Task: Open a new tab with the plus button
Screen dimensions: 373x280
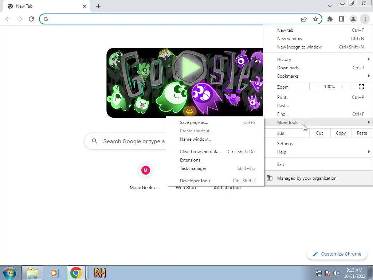Action: click(98, 6)
